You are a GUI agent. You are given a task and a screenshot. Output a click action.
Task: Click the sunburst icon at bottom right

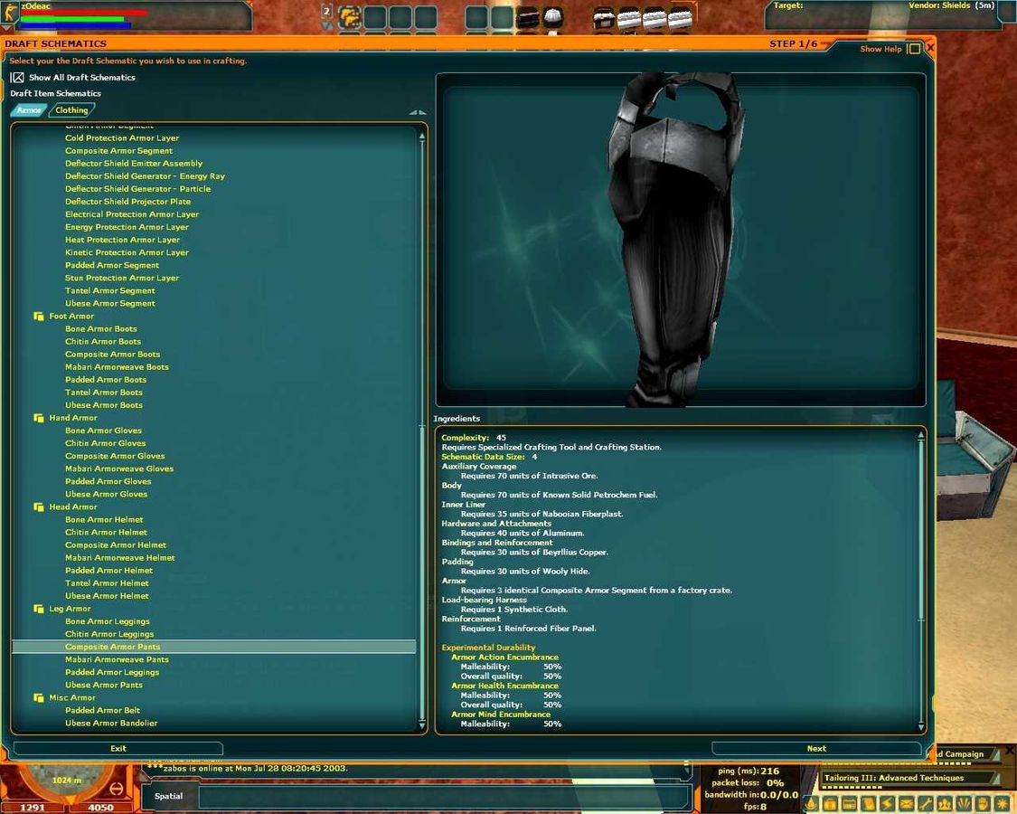[1002, 803]
